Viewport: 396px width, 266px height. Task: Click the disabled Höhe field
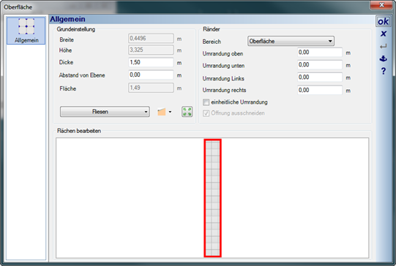(x=151, y=50)
